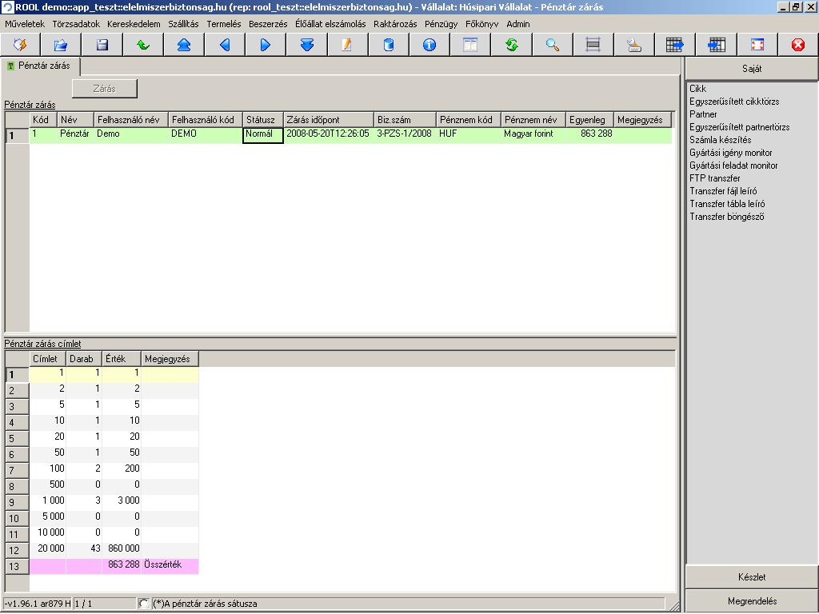
Task: Open Számla készítés in the sidebar
Action: pos(721,140)
